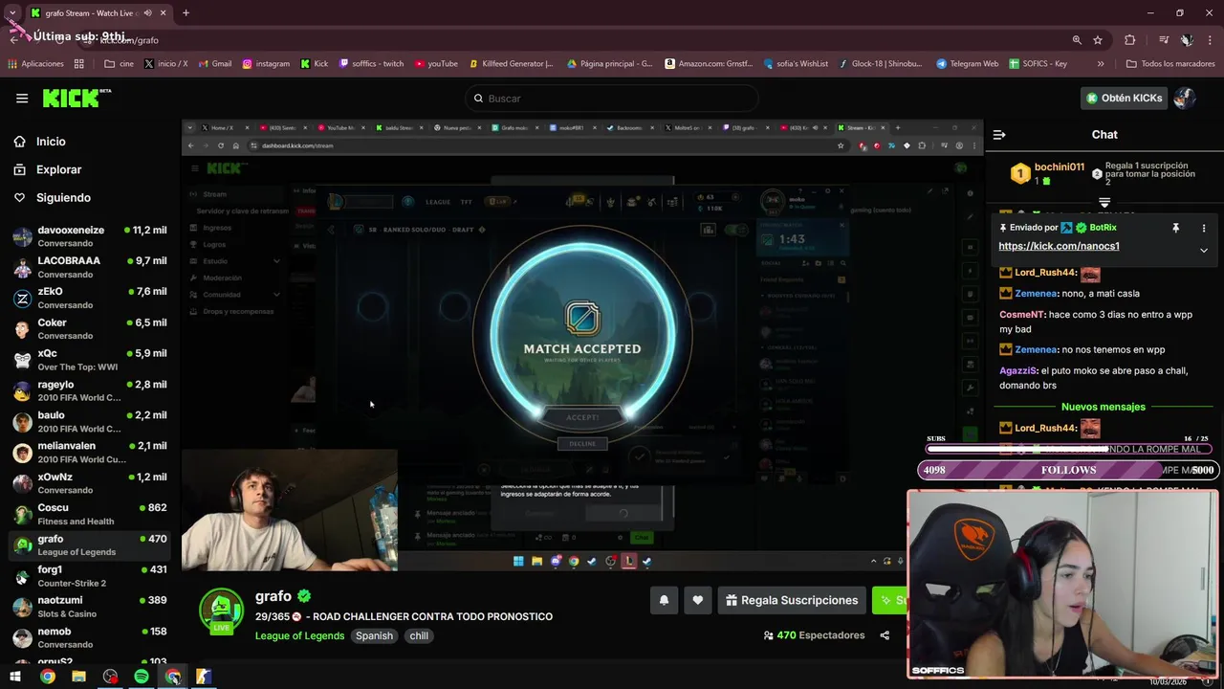Select the chill tag
1224x689 pixels.
click(x=419, y=635)
